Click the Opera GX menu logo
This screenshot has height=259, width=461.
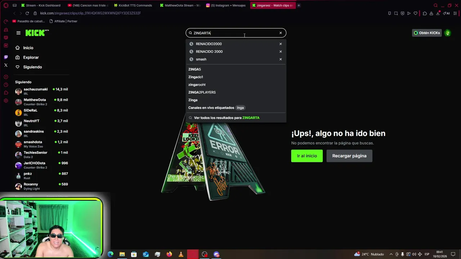click(x=5, y=5)
